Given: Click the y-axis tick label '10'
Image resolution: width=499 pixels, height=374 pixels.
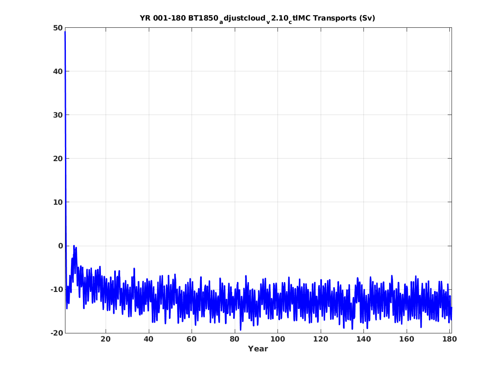Looking at the screenshot, I should (58, 202).
